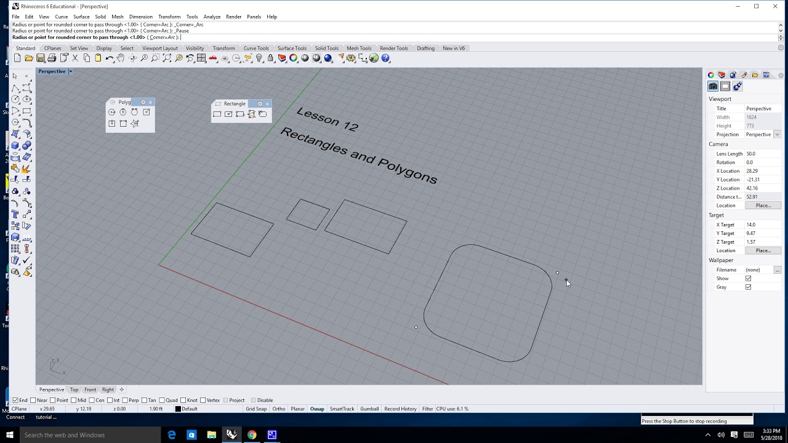
Task: Toggle the Perp osnap checkbox
Action: point(125,401)
